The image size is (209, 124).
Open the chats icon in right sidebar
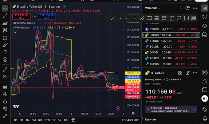(205, 35)
